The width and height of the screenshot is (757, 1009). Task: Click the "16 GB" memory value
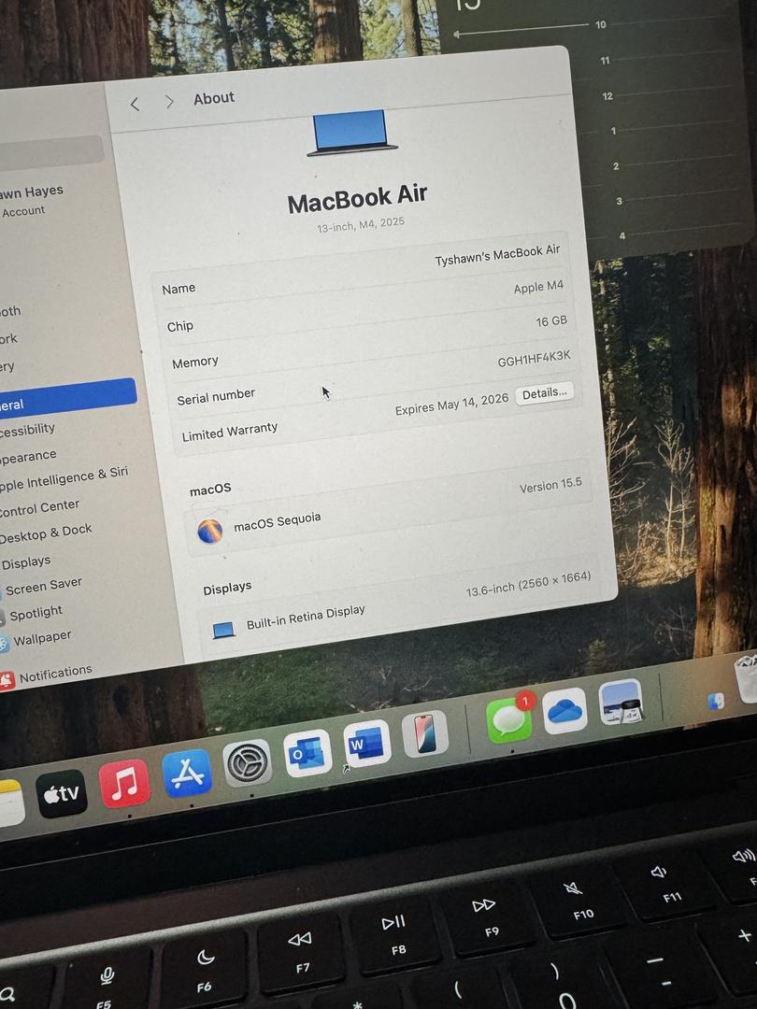coord(551,321)
